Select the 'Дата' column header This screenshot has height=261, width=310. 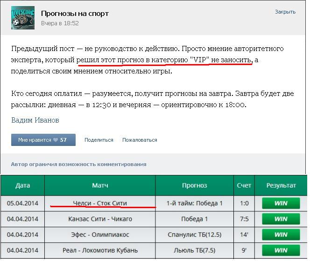click(22, 185)
